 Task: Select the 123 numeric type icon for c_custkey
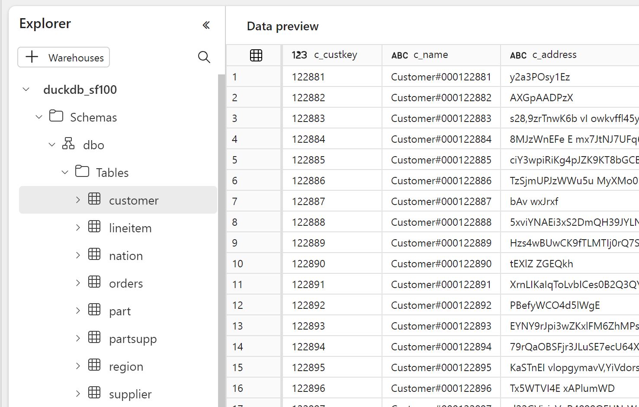pyautogui.click(x=299, y=55)
